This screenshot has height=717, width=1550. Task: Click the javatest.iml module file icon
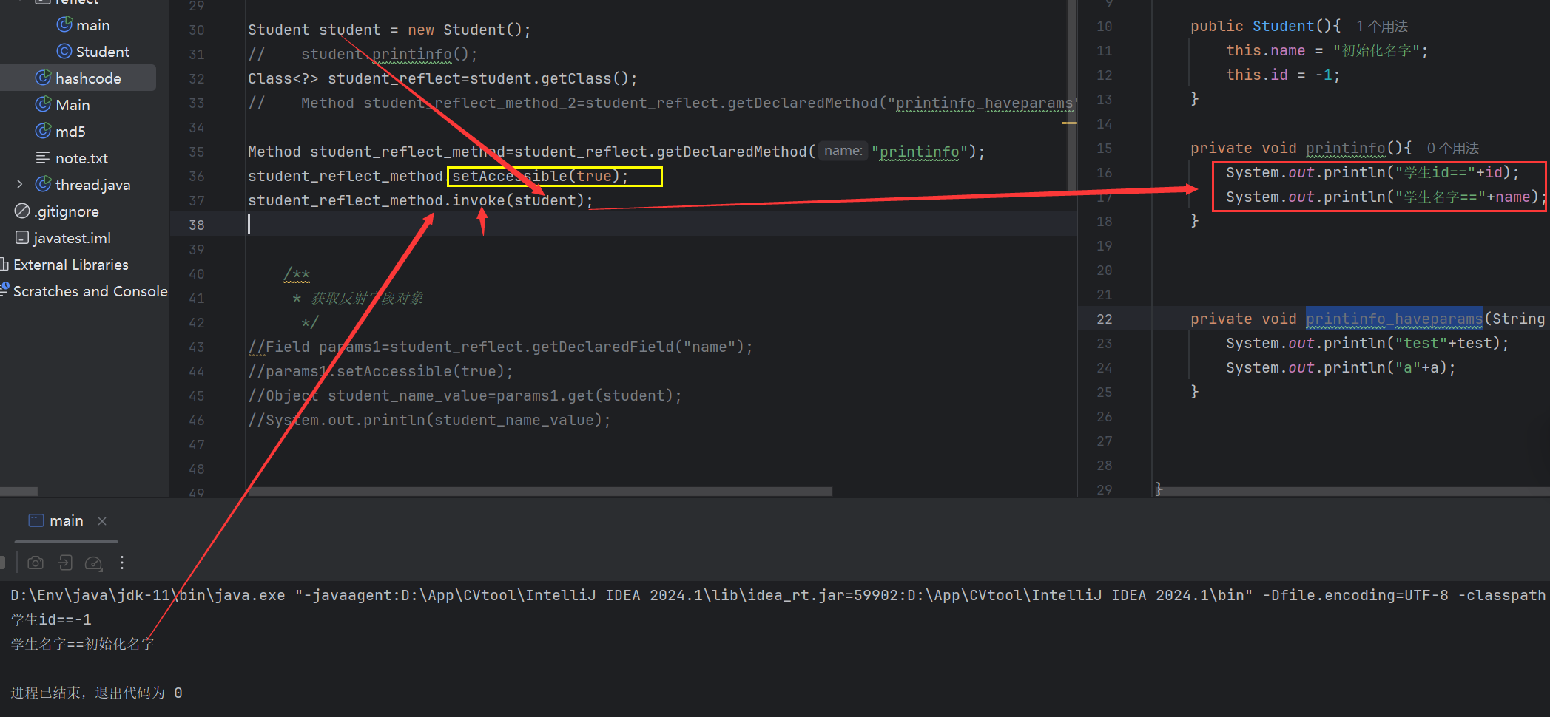coord(22,238)
